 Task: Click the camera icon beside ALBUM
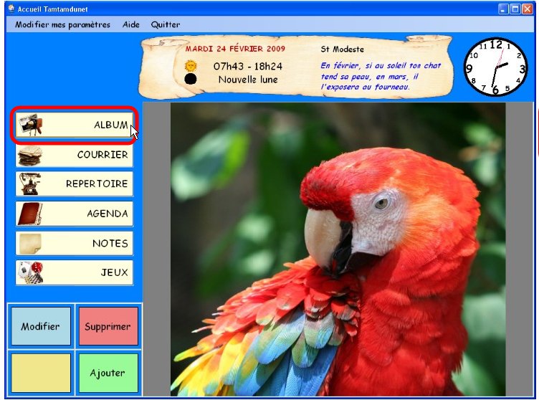pyautogui.click(x=31, y=125)
